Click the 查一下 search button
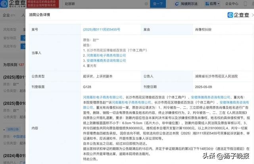 pos(158,4)
